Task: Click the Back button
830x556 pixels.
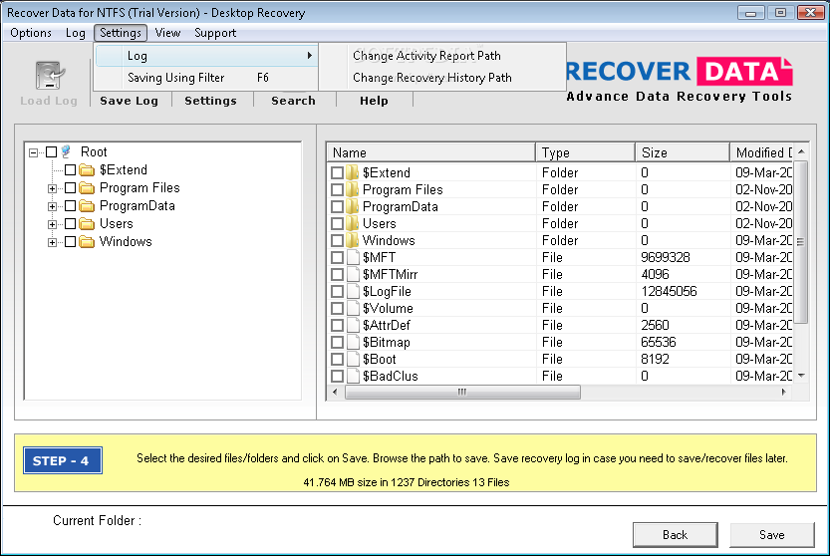Action: (x=675, y=535)
